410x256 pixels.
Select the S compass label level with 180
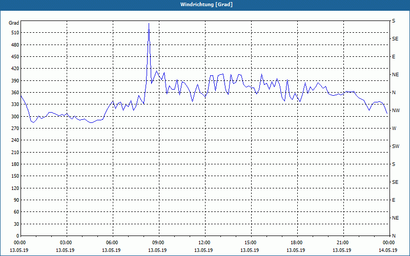pyautogui.click(x=394, y=164)
